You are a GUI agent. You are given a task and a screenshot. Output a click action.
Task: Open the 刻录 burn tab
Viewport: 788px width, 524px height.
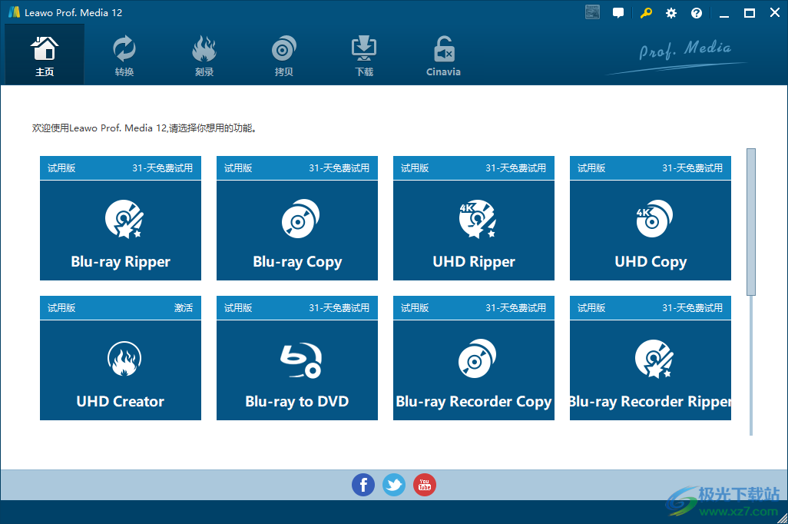(204, 55)
